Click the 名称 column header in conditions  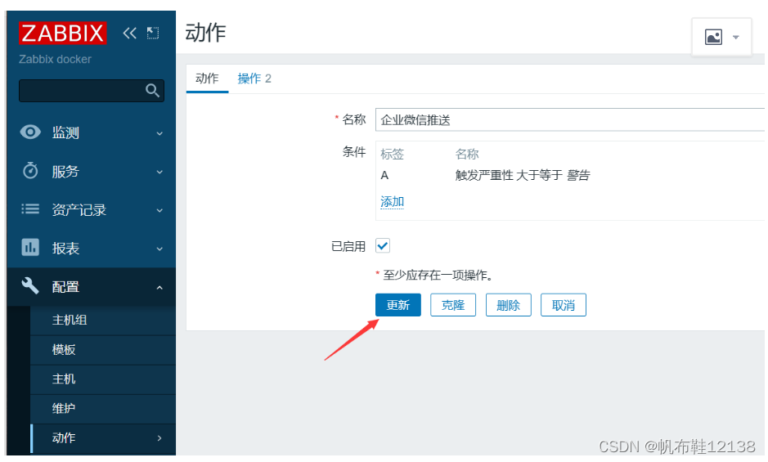(x=466, y=155)
